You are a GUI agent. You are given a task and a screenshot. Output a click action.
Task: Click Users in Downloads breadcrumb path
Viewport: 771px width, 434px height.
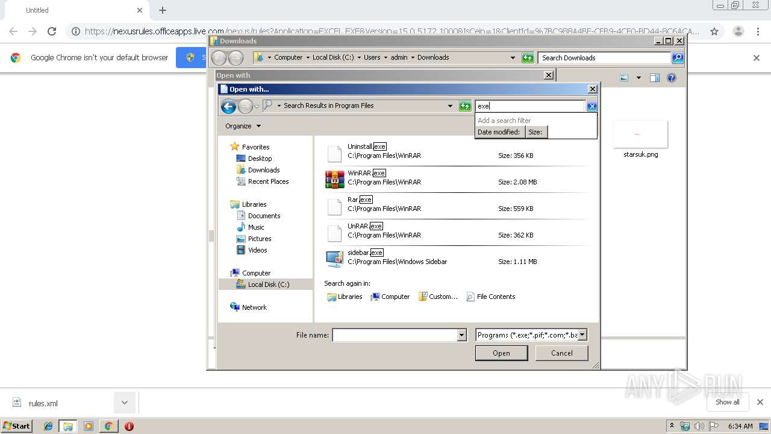pos(372,58)
